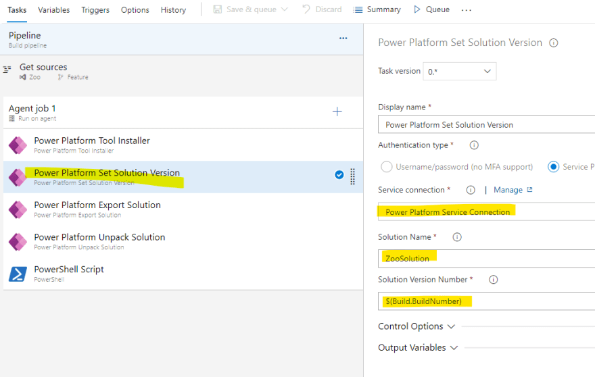Toggle checkmark on Set Solution Version task

pyautogui.click(x=339, y=174)
